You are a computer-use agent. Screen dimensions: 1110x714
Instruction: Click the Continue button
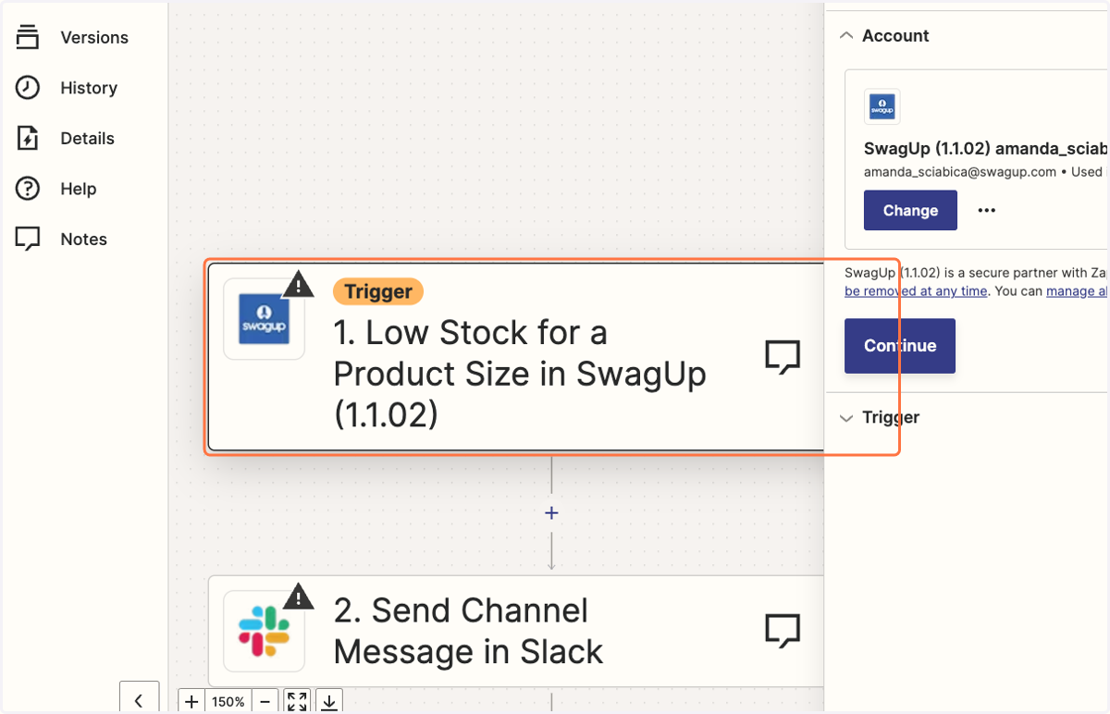[x=900, y=345]
